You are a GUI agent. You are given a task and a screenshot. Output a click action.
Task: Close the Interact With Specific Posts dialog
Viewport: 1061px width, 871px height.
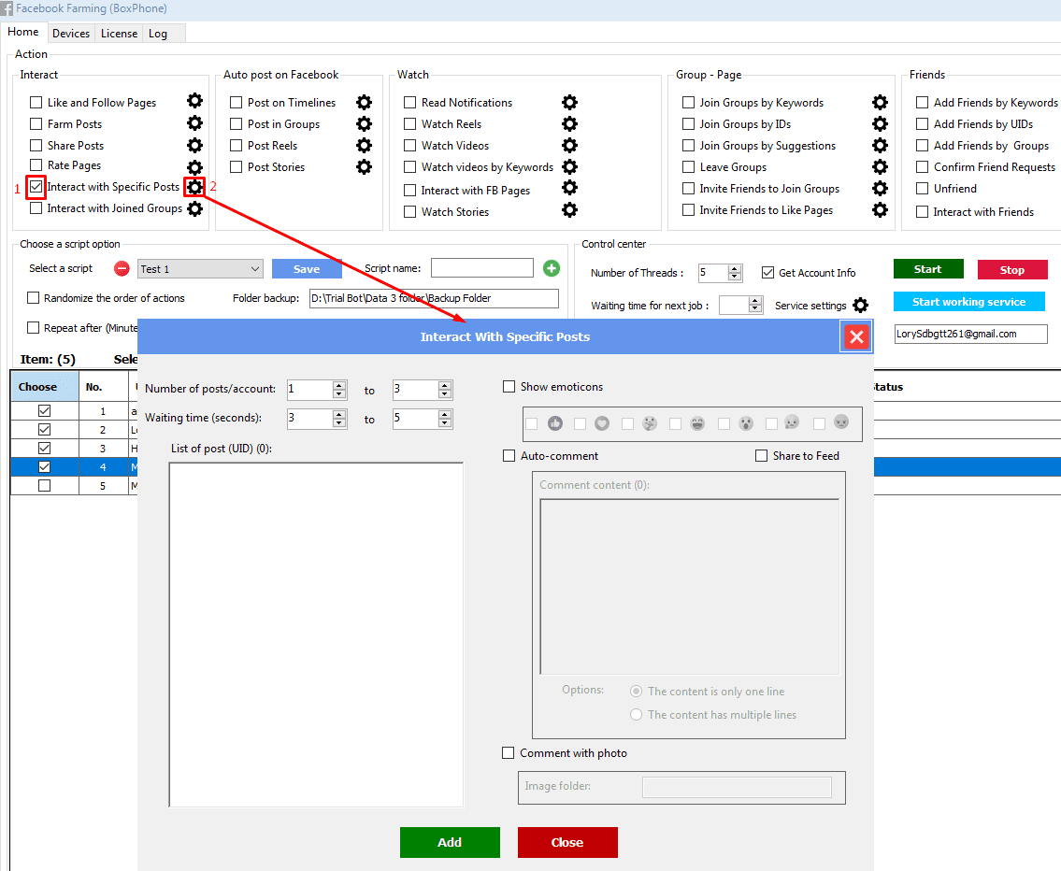(x=856, y=336)
